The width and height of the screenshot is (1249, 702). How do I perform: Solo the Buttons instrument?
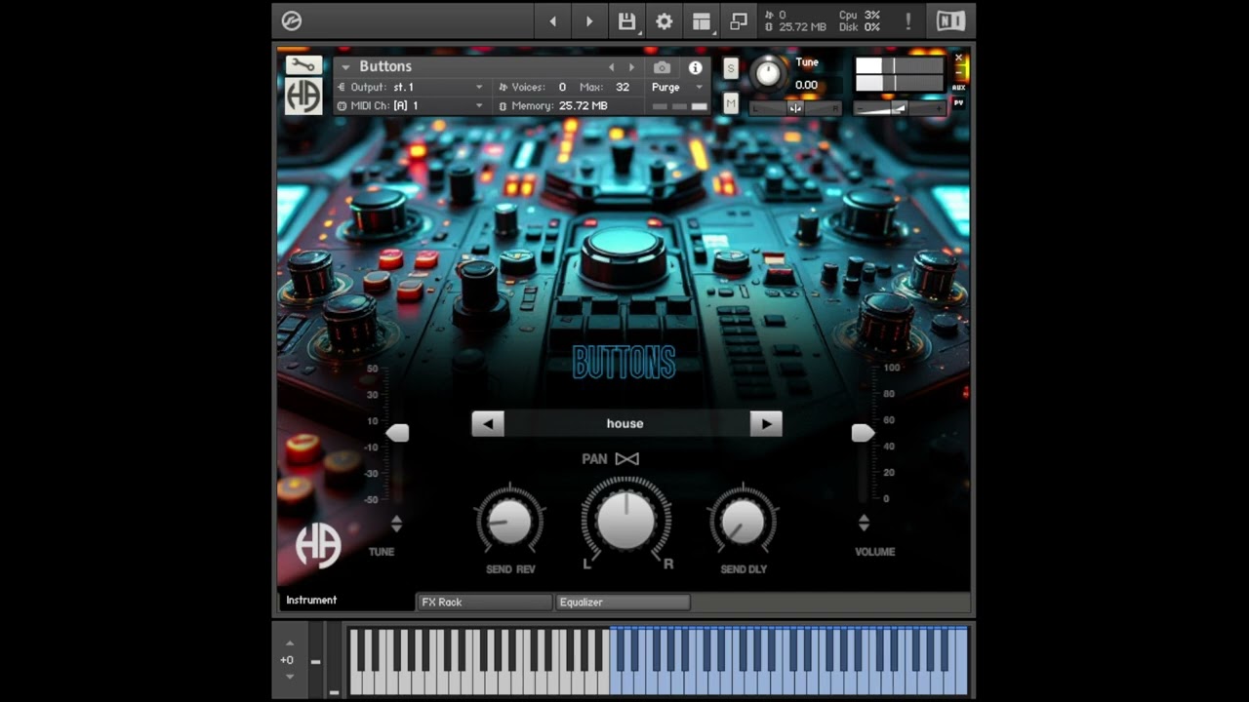click(730, 68)
